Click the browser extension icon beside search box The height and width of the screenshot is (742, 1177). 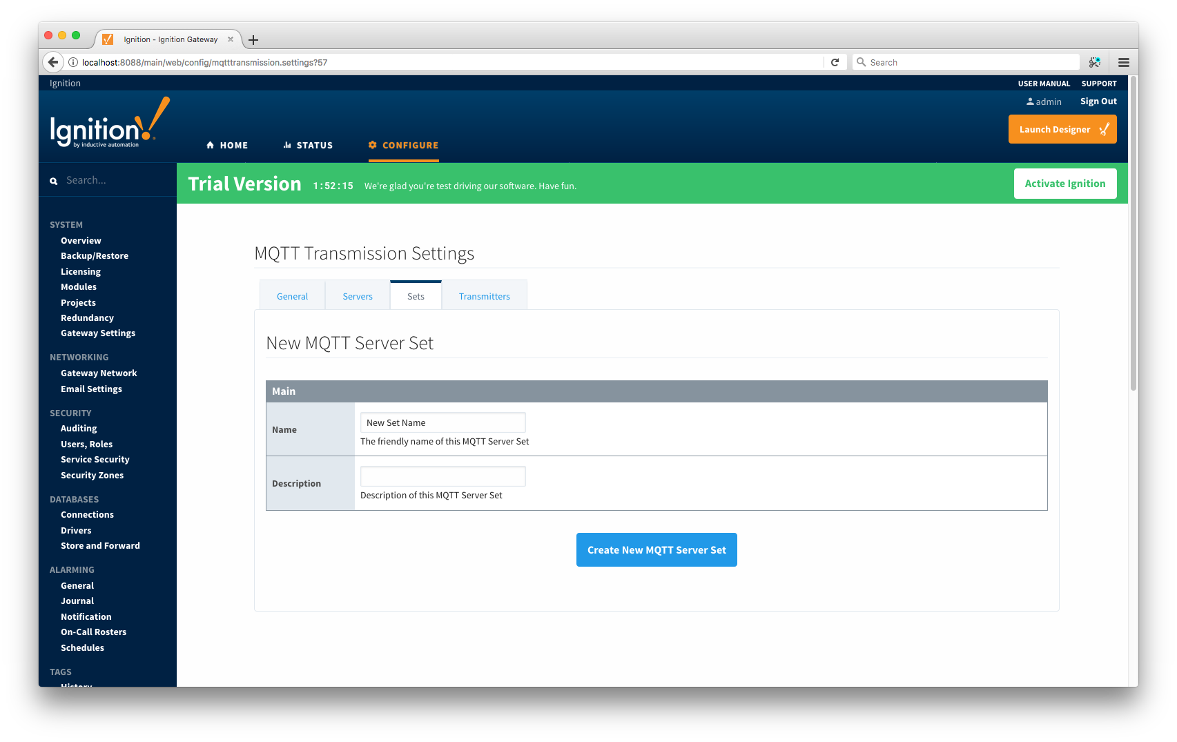(x=1095, y=62)
